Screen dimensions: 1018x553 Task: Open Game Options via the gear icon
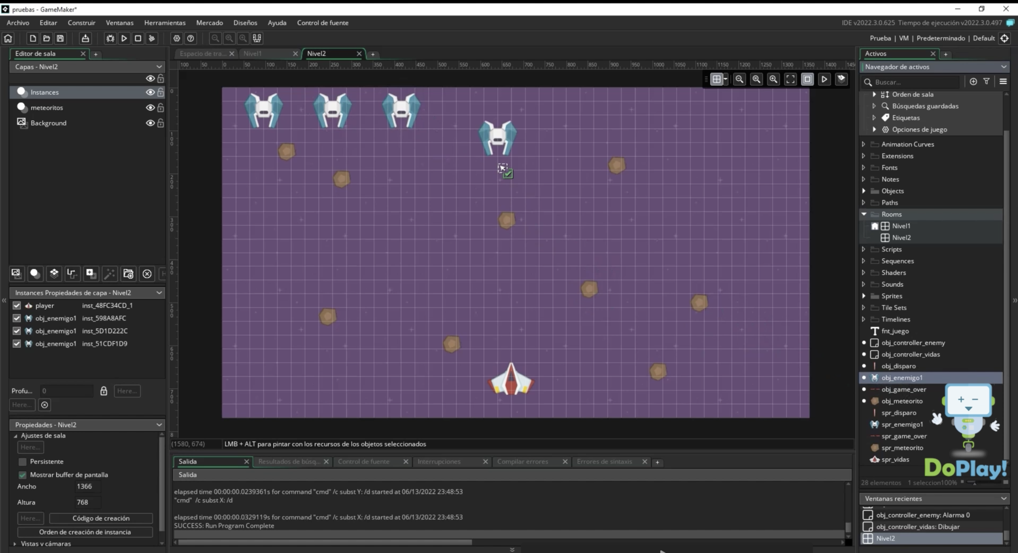(177, 38)
